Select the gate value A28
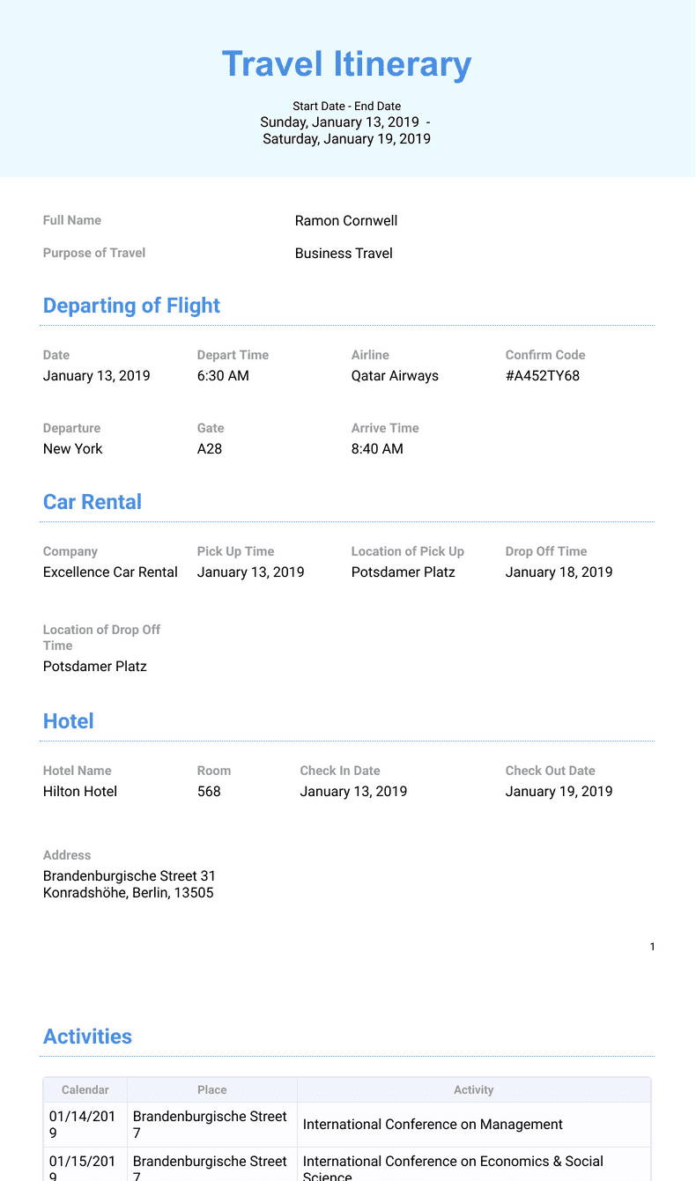 [x=210, y=449]
